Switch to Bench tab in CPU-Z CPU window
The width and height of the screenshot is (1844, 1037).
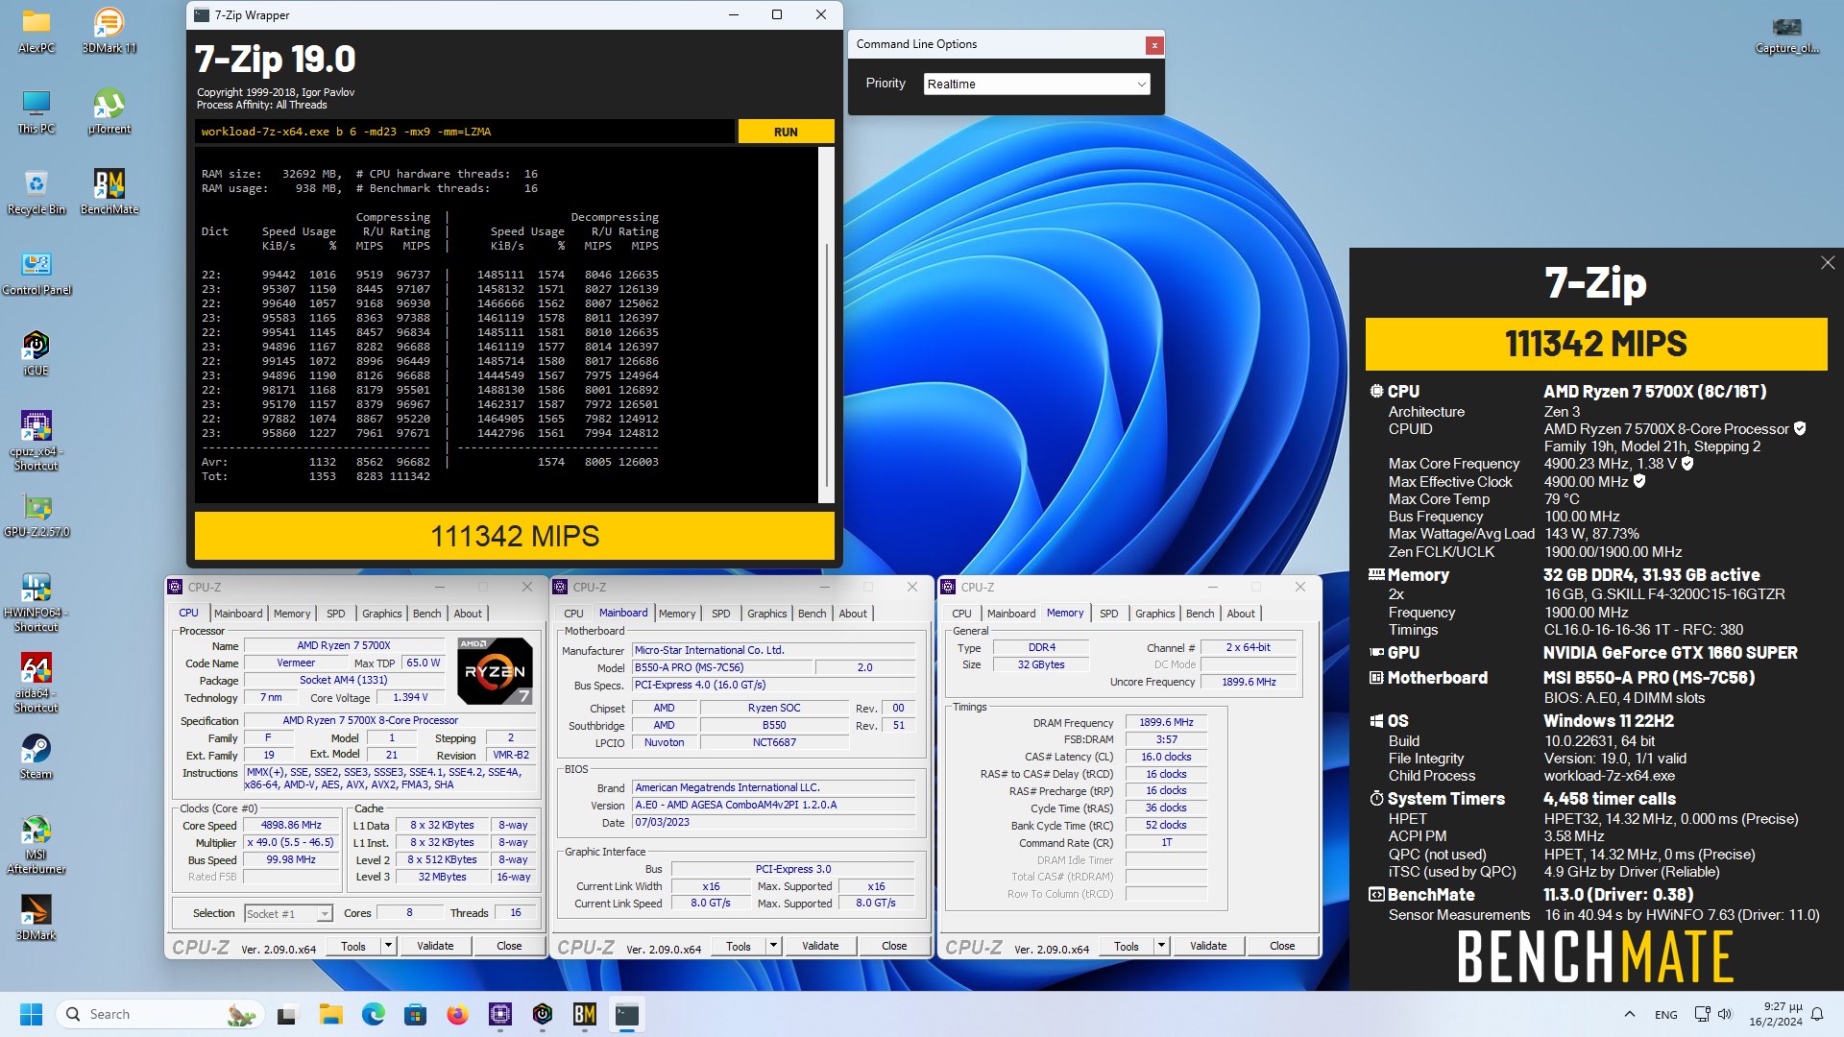coord(427,614)
